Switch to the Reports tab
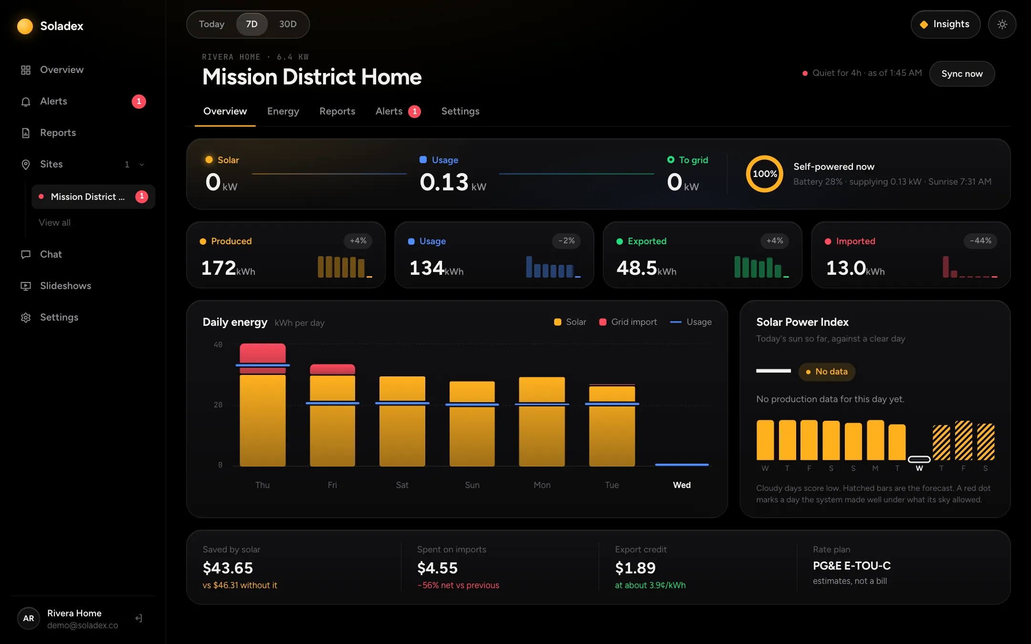The image size is (1031, 644). point(337,111)
